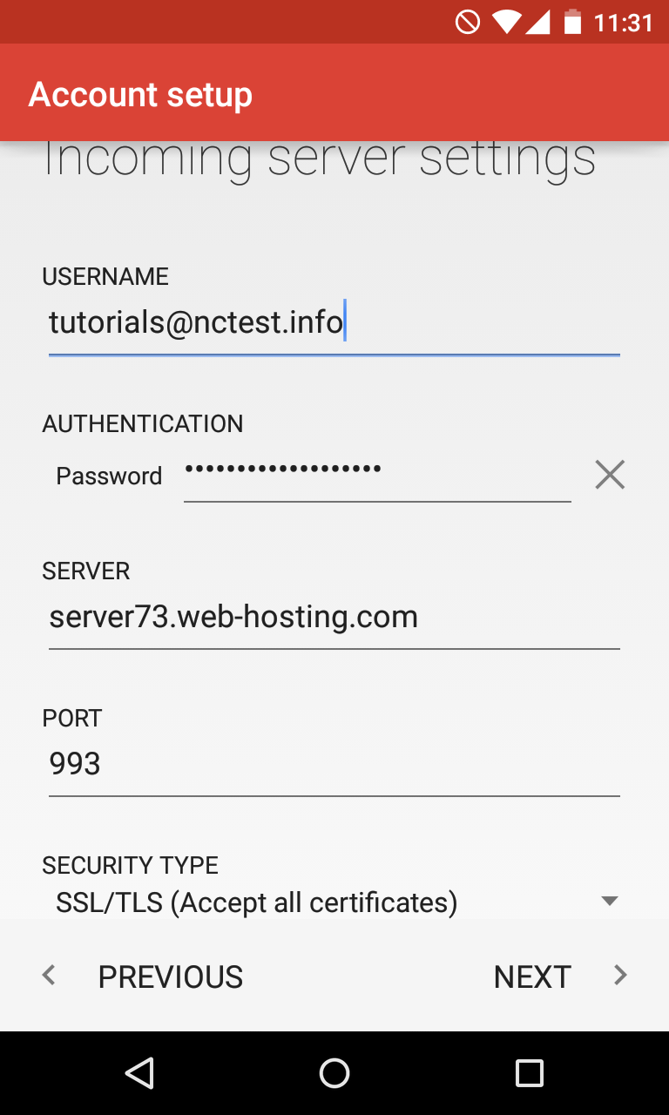Screen dimensions: 669x1115
Task: Tap the Android back navigation triangle
Action: [139, 1073]
